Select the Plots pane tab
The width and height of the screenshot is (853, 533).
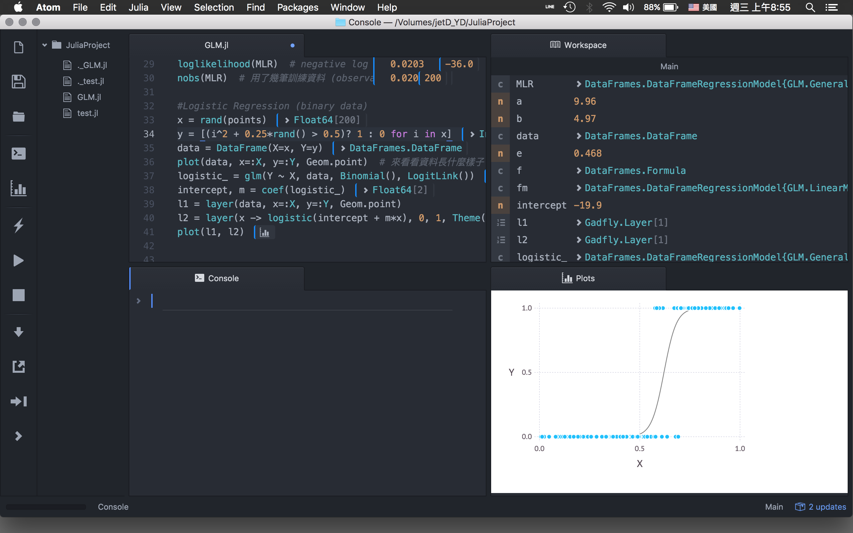[x=578, y=278]
